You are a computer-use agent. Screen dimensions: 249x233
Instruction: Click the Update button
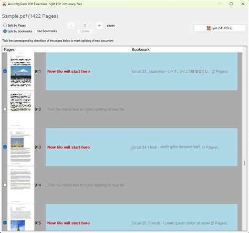point(85,31)
